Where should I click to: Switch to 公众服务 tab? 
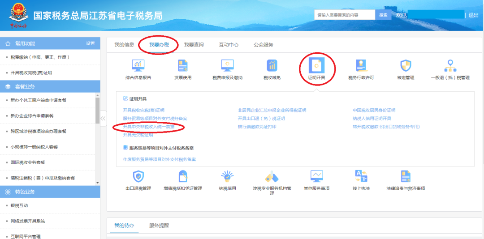click(264, 45)
